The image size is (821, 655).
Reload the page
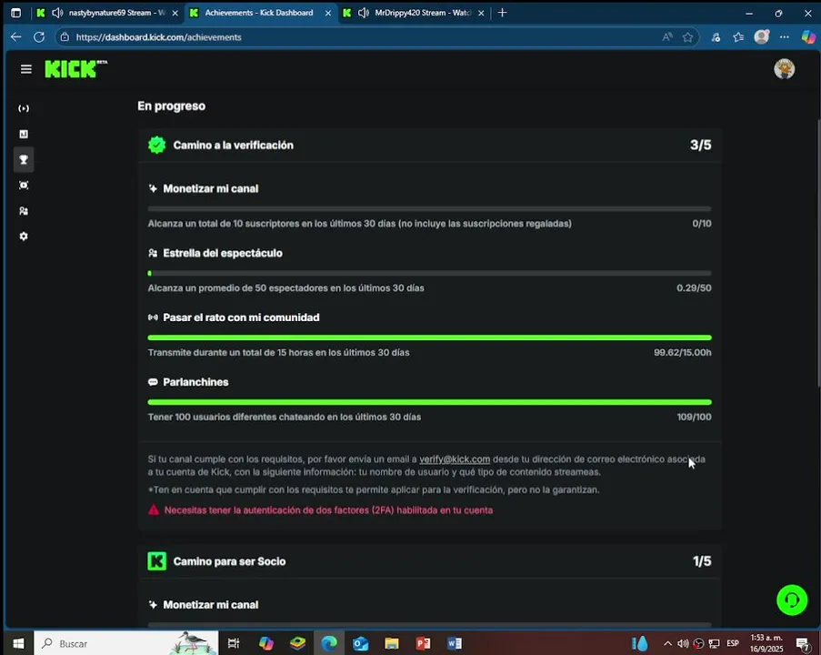click(39, 37)
